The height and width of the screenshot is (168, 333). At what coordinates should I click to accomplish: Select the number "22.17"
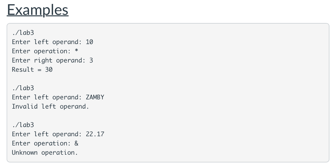click(95, 134)
